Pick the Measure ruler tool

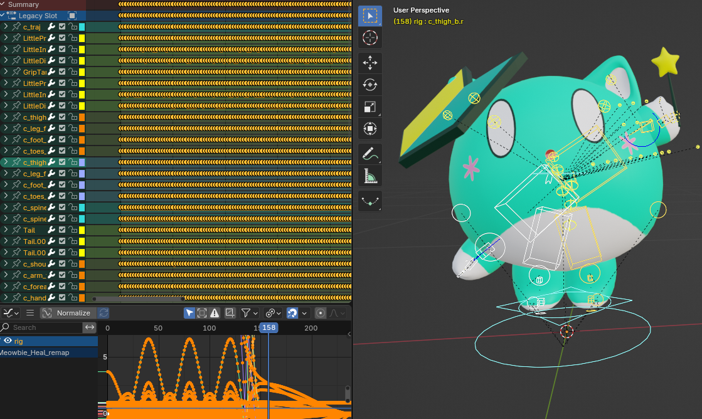coord(370,176)
